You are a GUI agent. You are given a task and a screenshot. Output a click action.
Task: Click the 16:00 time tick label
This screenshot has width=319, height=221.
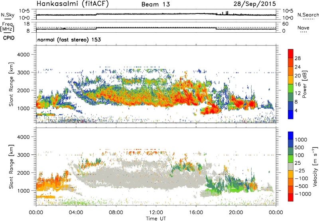pyautogui.click(x=196, y=213)
